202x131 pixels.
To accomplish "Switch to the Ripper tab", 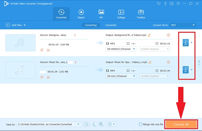I will coord(81,14).
